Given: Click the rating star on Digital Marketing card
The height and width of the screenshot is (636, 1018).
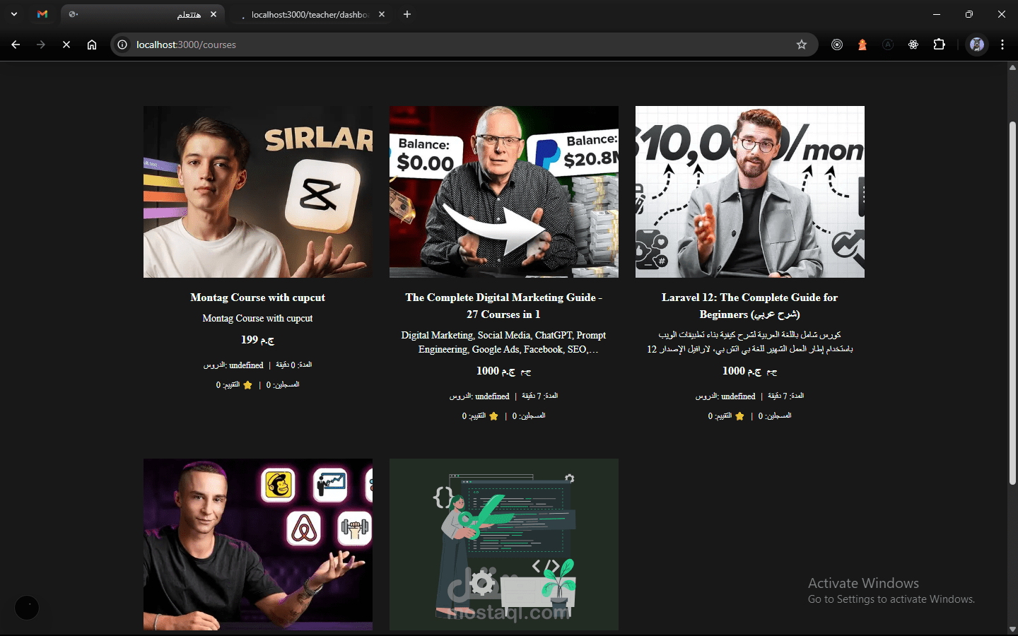Looking at the screenshot, I should (x=493, y=416).
